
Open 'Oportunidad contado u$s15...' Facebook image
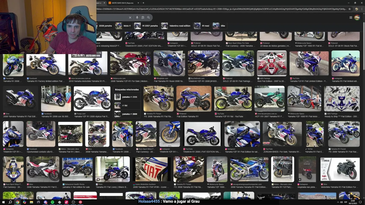[41, 134]
